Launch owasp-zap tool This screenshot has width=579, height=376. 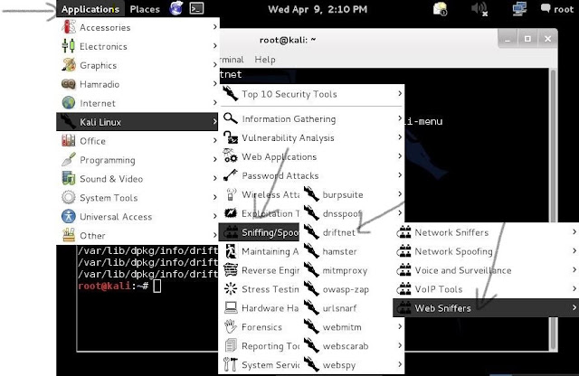346,289
